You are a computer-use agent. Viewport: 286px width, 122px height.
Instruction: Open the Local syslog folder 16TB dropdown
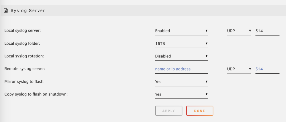[x=181, y=44]
